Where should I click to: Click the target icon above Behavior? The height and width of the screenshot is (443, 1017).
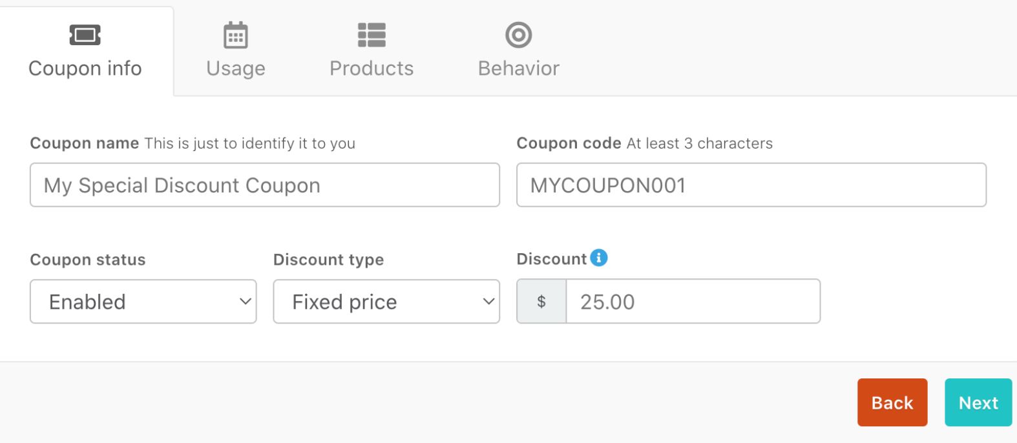click(x=518, y=35)
